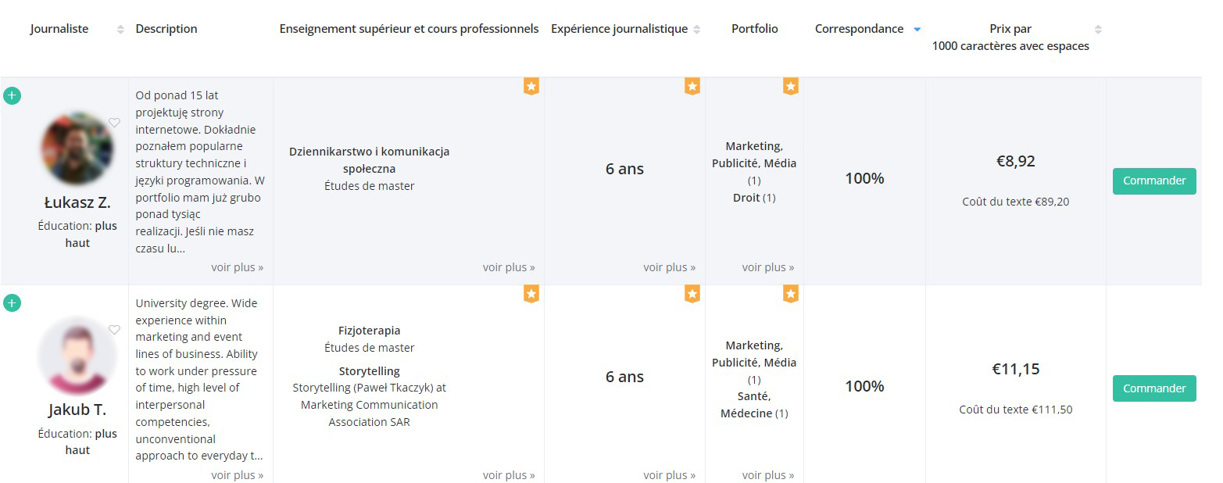
Task: Click orange star badge in Jakub's portfolio cell
Action: click(x=790, y=294)
